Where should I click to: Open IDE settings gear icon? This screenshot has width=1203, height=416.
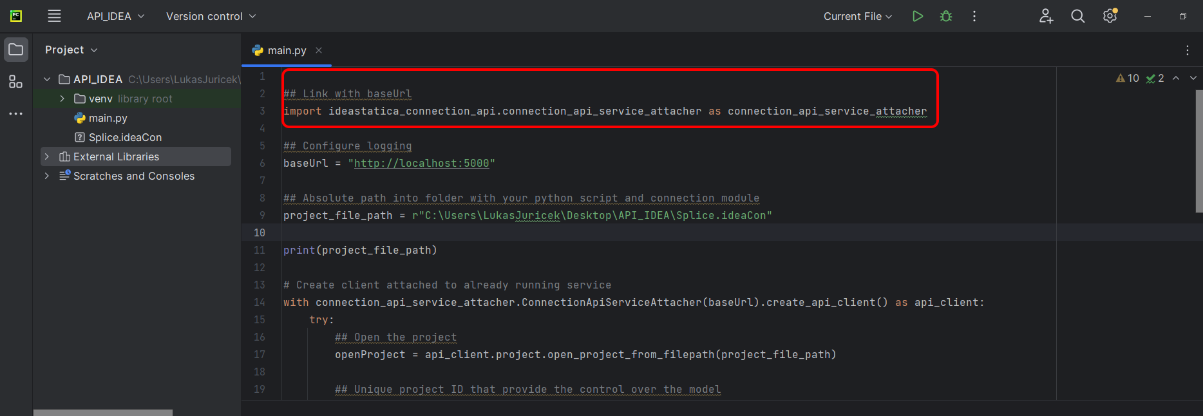tap(1110, 16)
